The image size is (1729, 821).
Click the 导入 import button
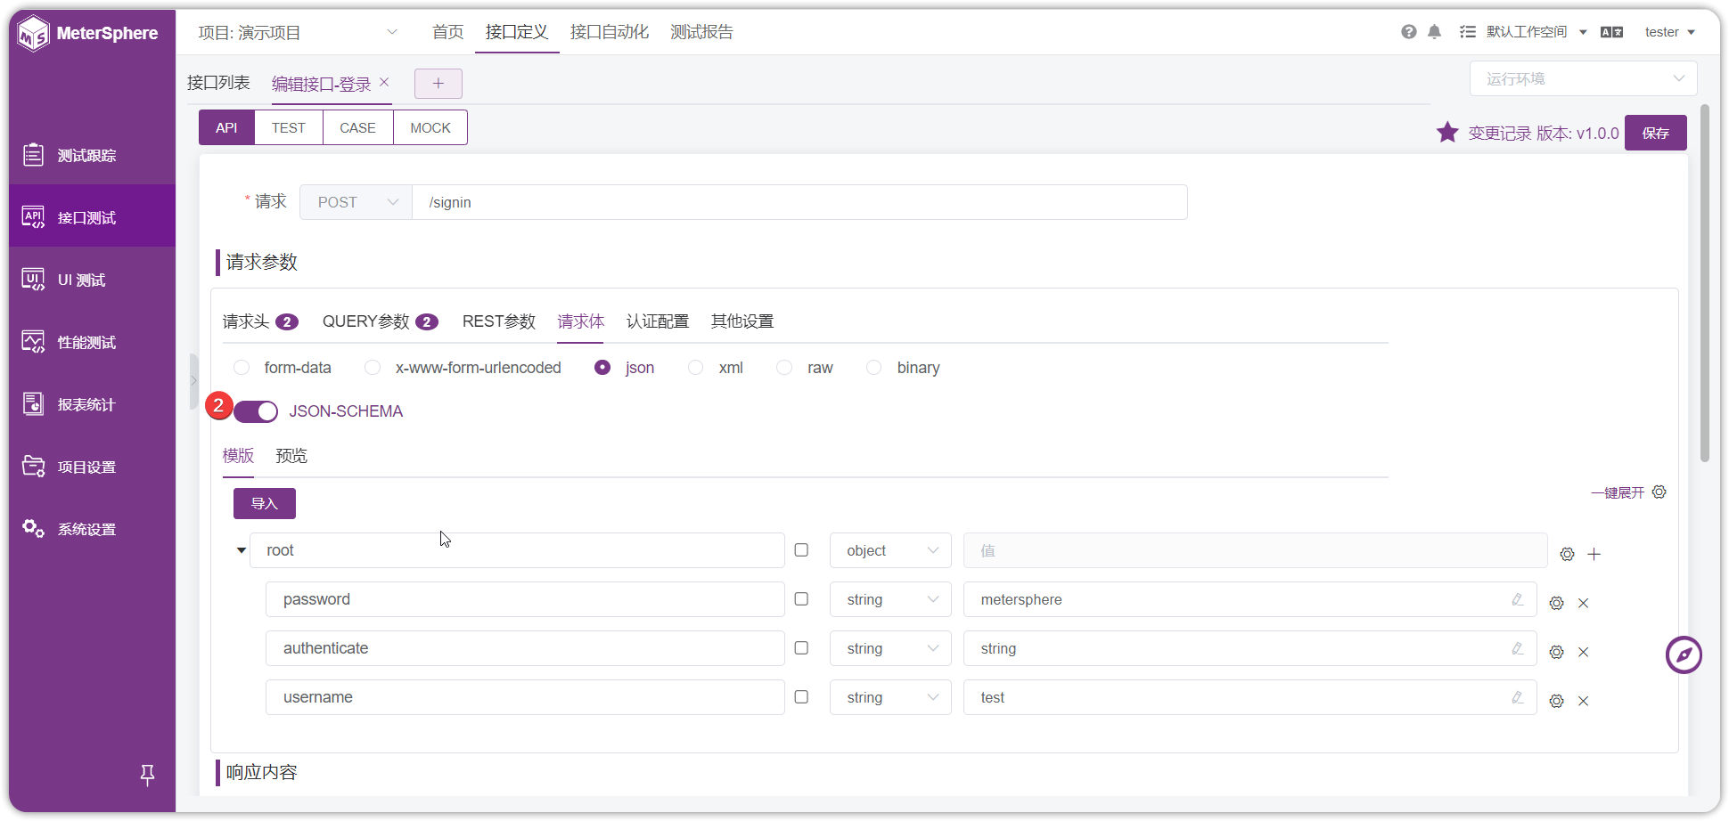(x=265, y=503)
